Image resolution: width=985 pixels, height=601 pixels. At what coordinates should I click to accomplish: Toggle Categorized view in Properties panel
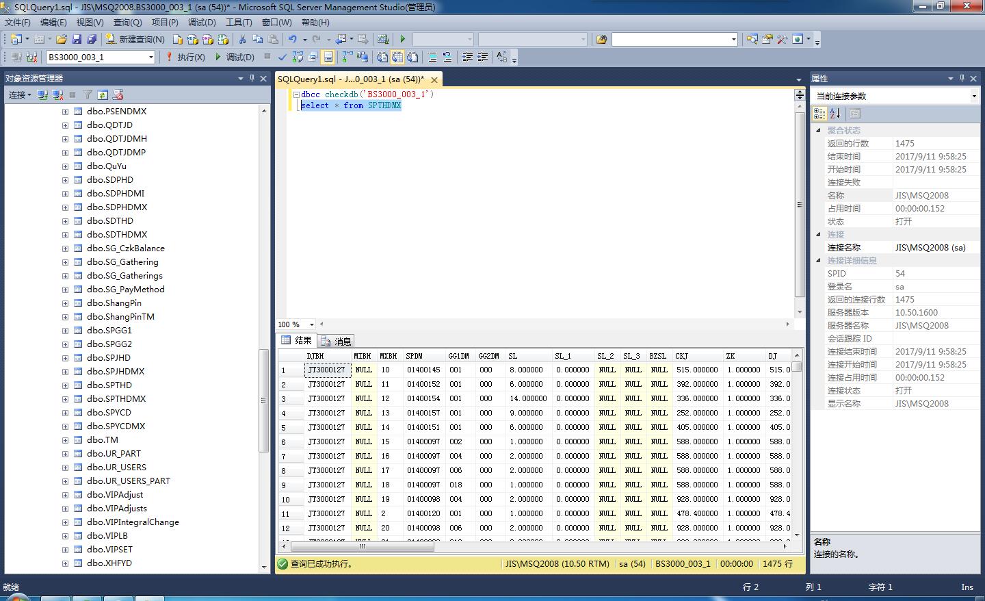tap(819, 114)
